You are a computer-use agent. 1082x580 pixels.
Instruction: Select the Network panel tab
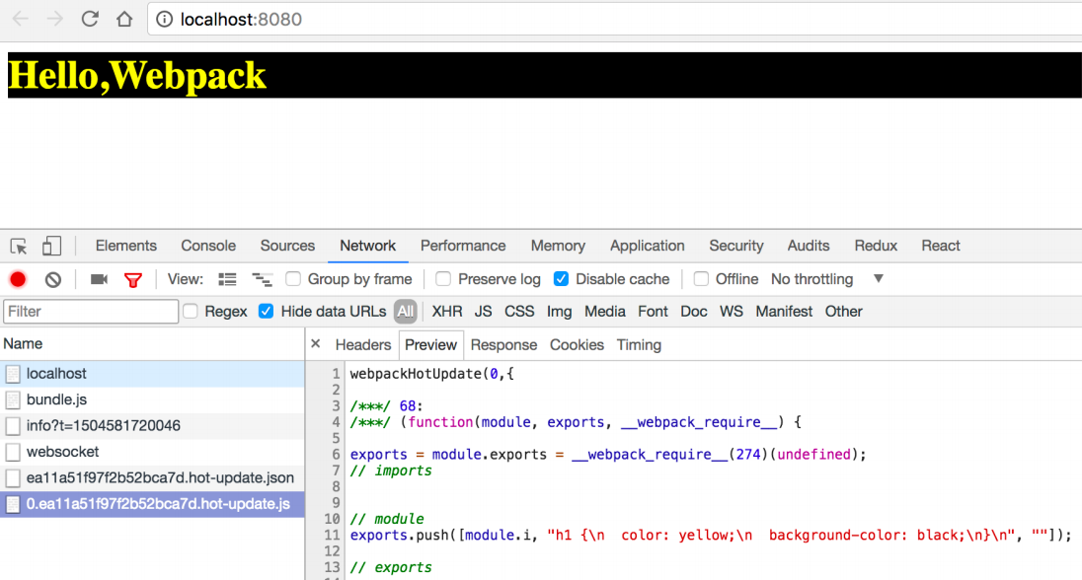point(368,246)
